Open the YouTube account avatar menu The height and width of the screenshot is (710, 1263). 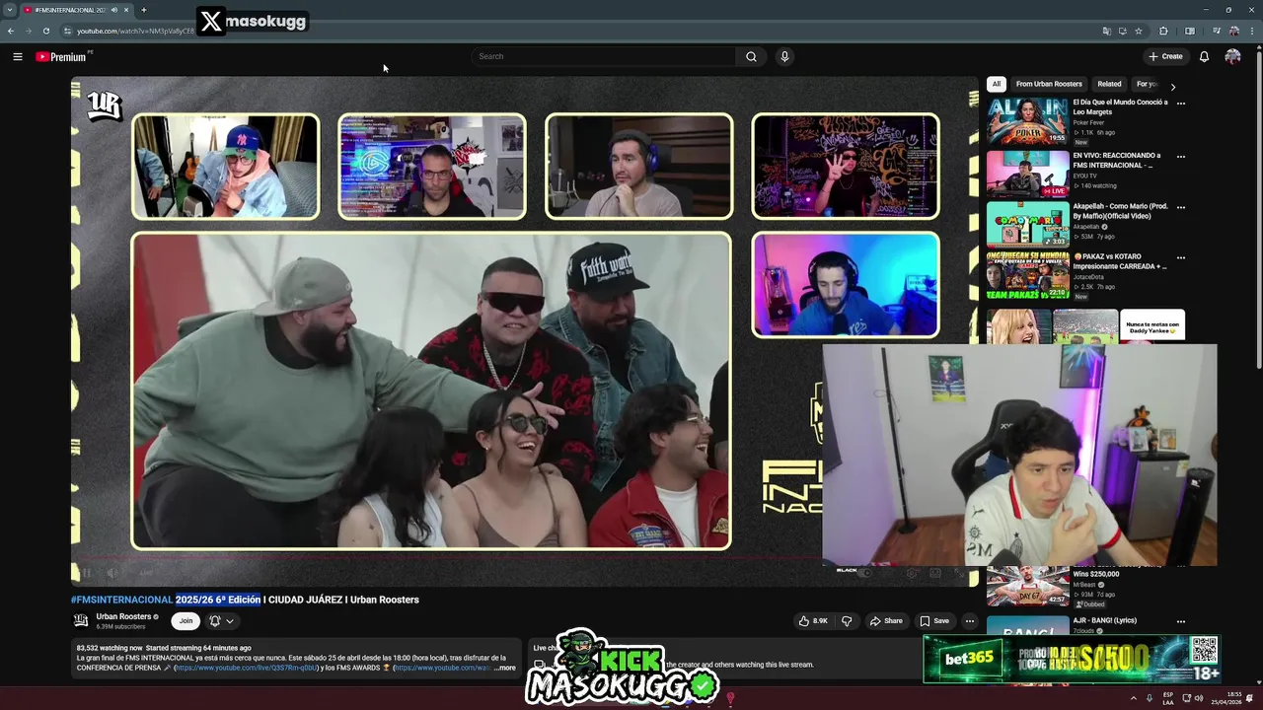coord(1232,56)
